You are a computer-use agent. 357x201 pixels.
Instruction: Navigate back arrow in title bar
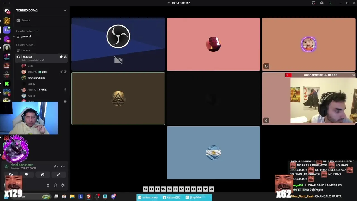pyautogui.click(x=4, y=3)
